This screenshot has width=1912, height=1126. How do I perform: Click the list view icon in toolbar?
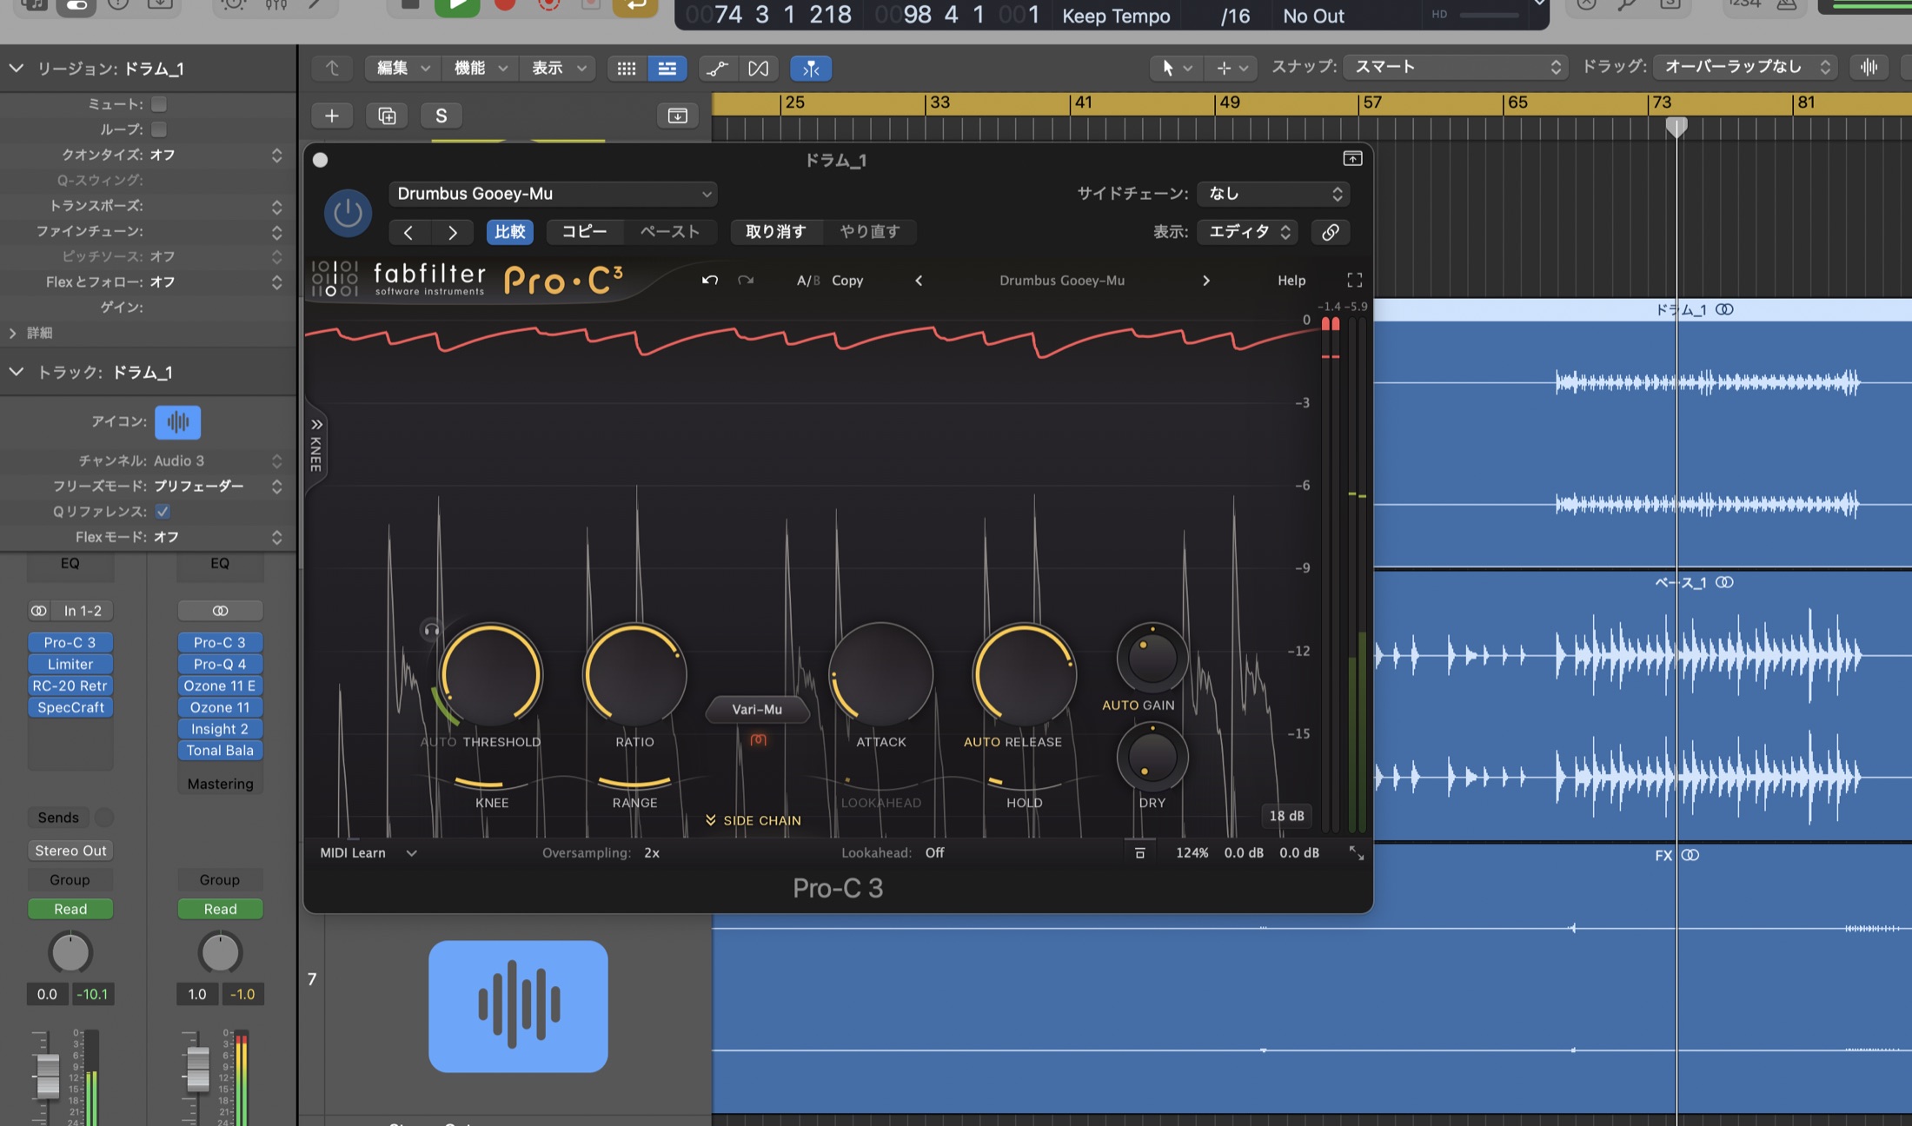click(x=667, y=68)
